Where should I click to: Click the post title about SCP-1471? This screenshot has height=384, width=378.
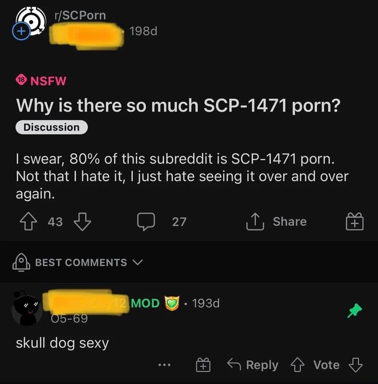point(178,106)
